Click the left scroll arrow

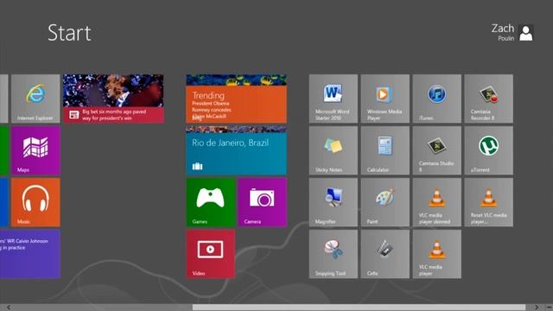click(x=9, y=308)
